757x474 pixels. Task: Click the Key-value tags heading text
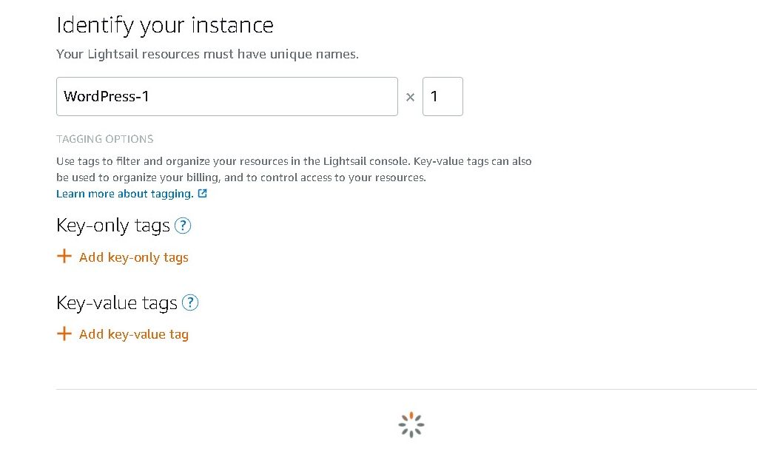pyautogui.click(x=117, y=302)
